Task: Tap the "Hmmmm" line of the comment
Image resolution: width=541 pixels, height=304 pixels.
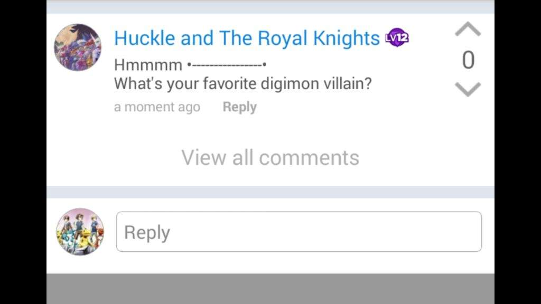Action: 190,65
